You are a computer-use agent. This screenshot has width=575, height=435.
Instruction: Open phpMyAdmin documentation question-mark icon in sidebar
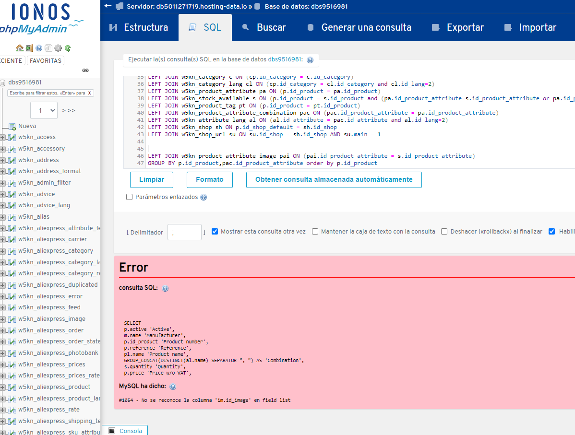click(39, 48)
